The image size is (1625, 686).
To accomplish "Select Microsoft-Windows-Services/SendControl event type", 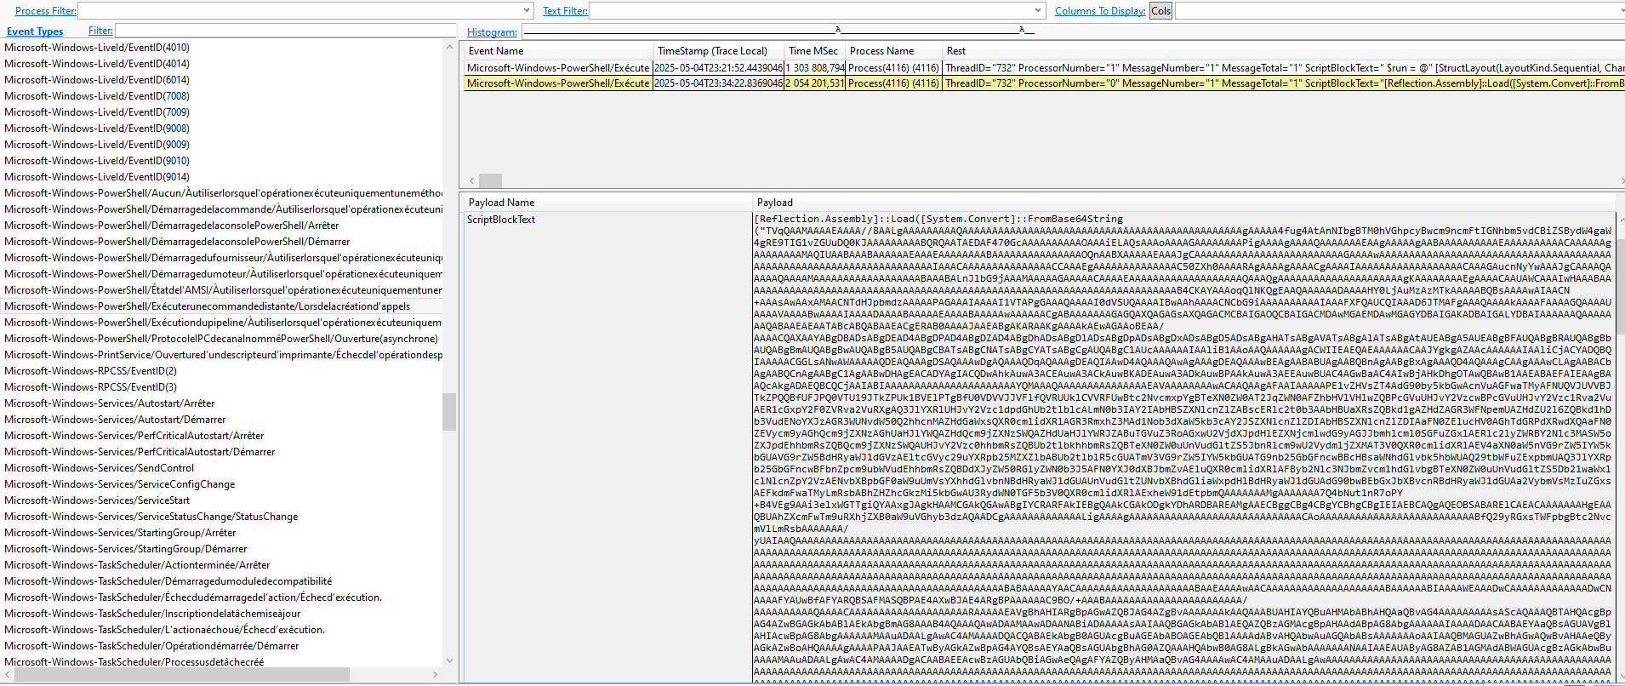I will [x=99, y=468].
